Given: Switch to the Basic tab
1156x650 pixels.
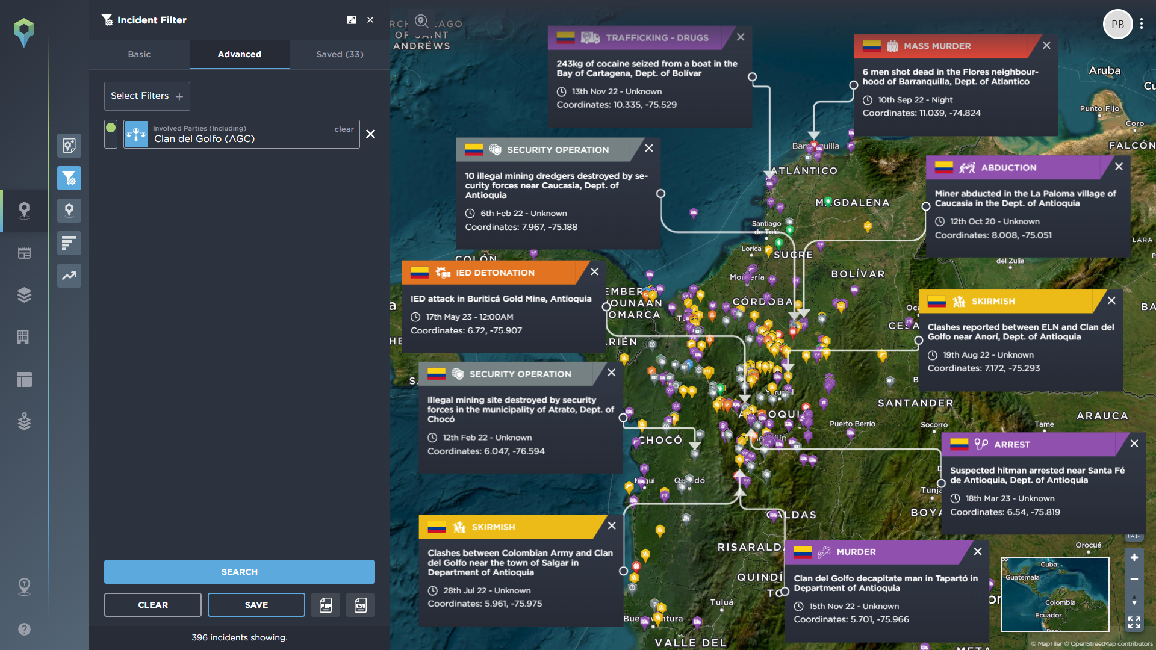Looking at the screenshot, I should 139,54.
